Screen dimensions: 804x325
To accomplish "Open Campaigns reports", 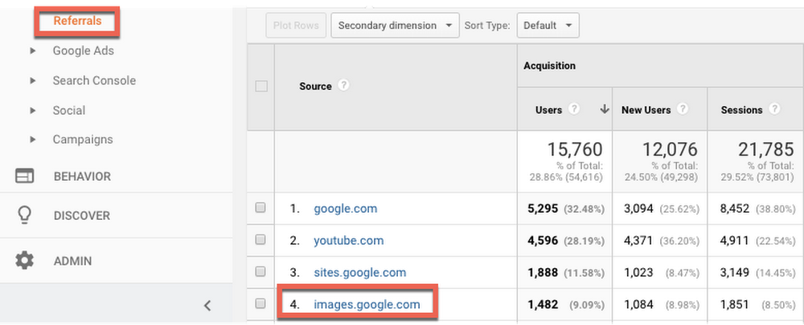I will pos(83,139).
